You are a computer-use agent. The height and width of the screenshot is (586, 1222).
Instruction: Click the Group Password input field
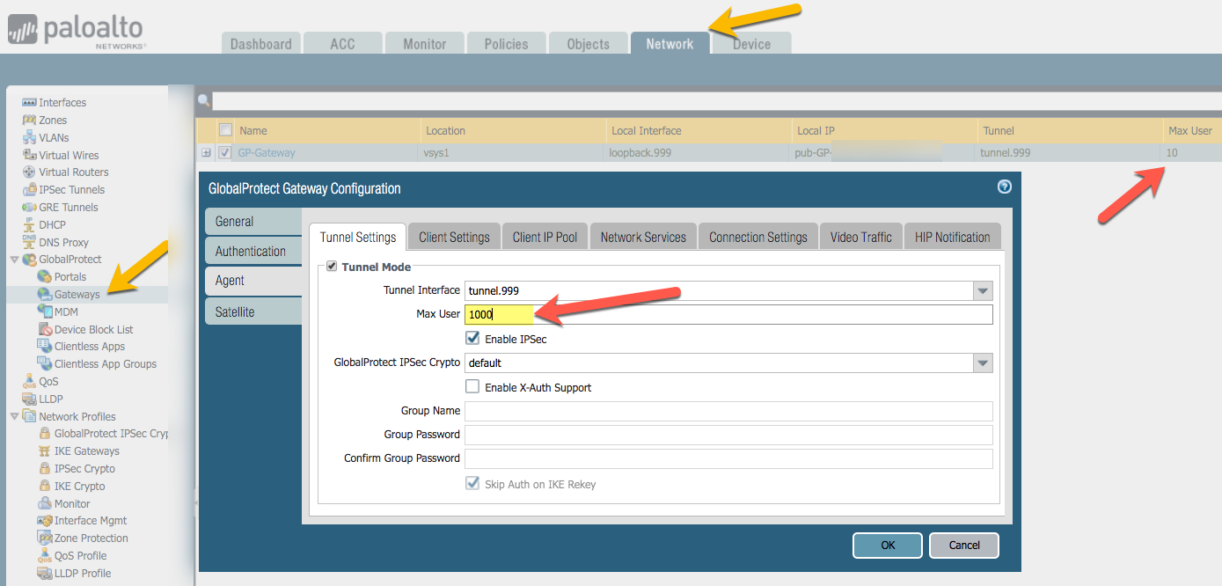(x=728, y=435)
